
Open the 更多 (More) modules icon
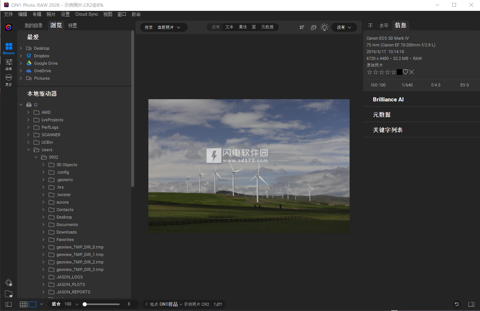click(x=9, y=79)
